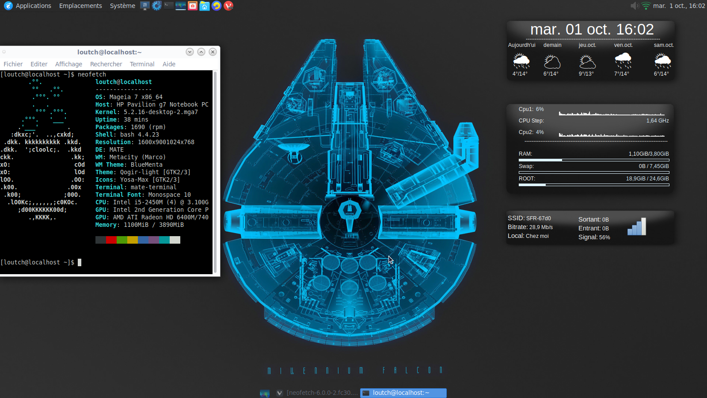Launch the terminal icon in top panel
Viewport: 707px width, 398px height.
[169, 6]
